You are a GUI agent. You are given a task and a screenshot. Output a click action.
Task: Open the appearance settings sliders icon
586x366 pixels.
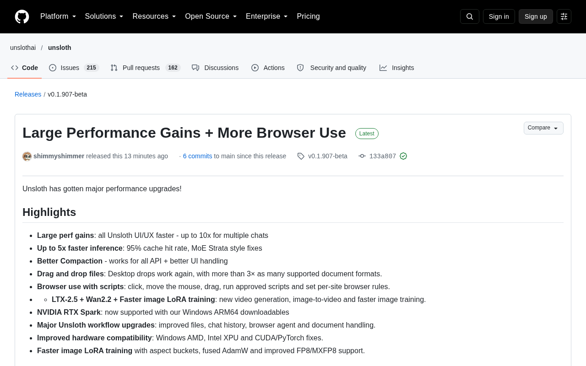tap(564, 16)
